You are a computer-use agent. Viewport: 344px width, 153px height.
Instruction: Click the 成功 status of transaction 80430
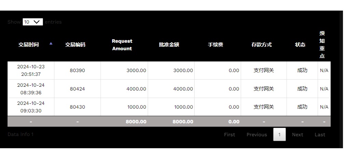(x=302, y=107)
